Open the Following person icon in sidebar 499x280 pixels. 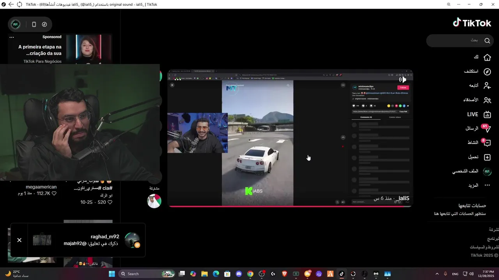pyautogui.click(x=487, y=86)
